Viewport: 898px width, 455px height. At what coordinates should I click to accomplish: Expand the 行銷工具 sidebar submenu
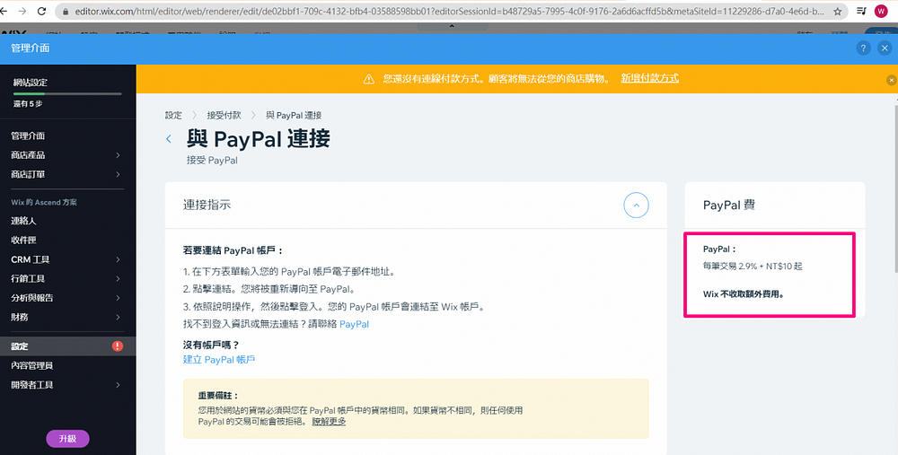(x=118, y=279)
